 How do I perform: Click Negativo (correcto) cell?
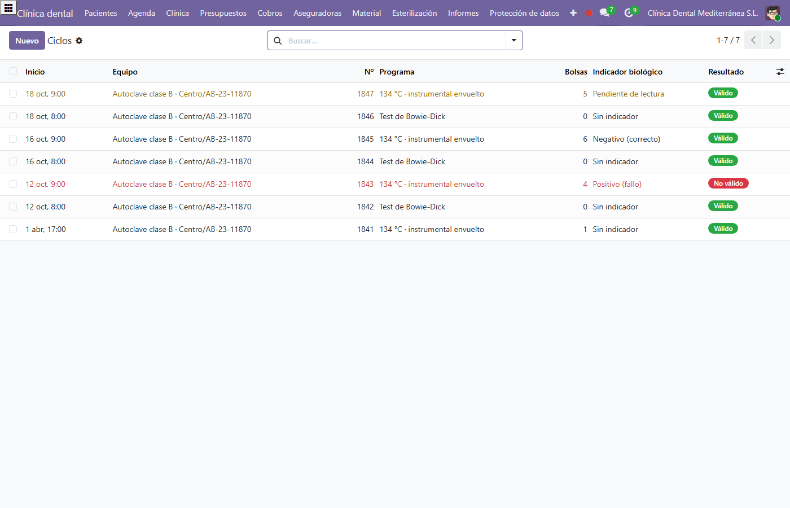(626, 139)
